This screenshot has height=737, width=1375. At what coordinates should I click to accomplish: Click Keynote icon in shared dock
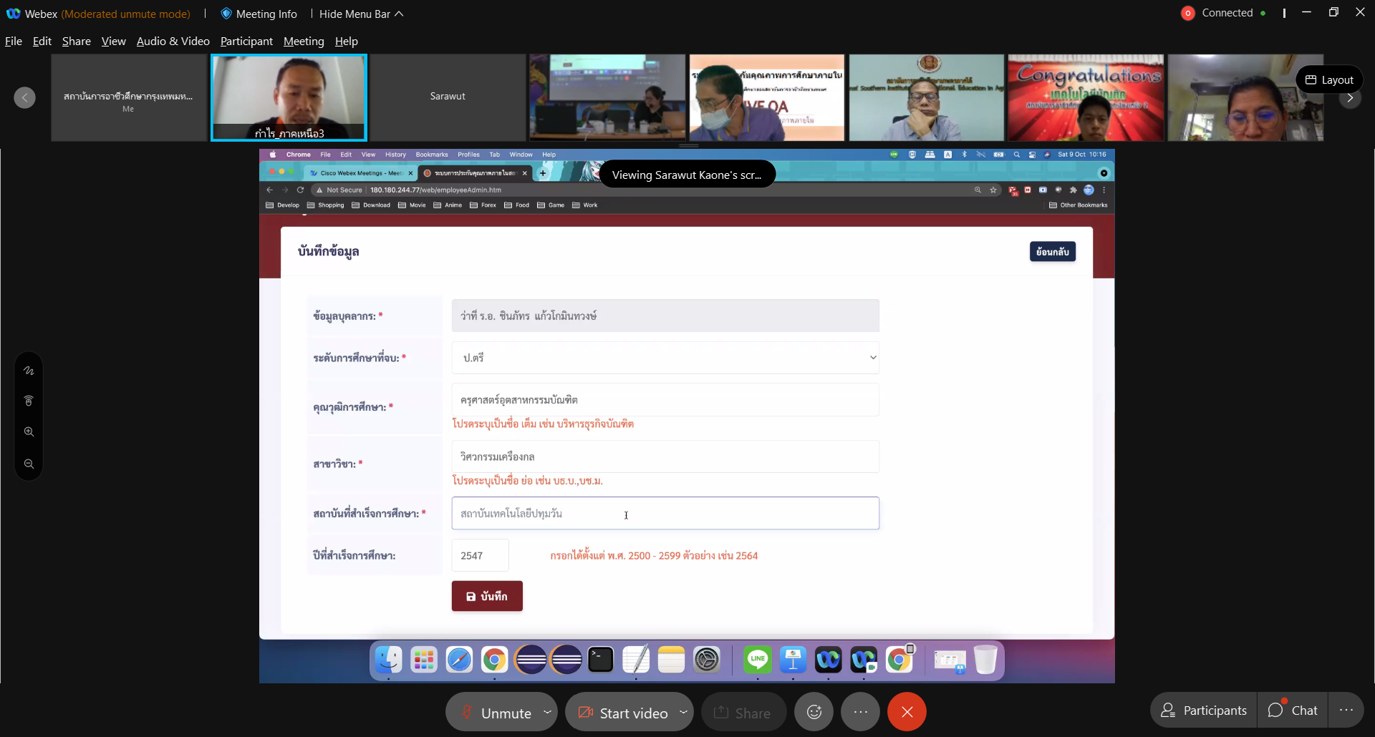click(793, 660)
